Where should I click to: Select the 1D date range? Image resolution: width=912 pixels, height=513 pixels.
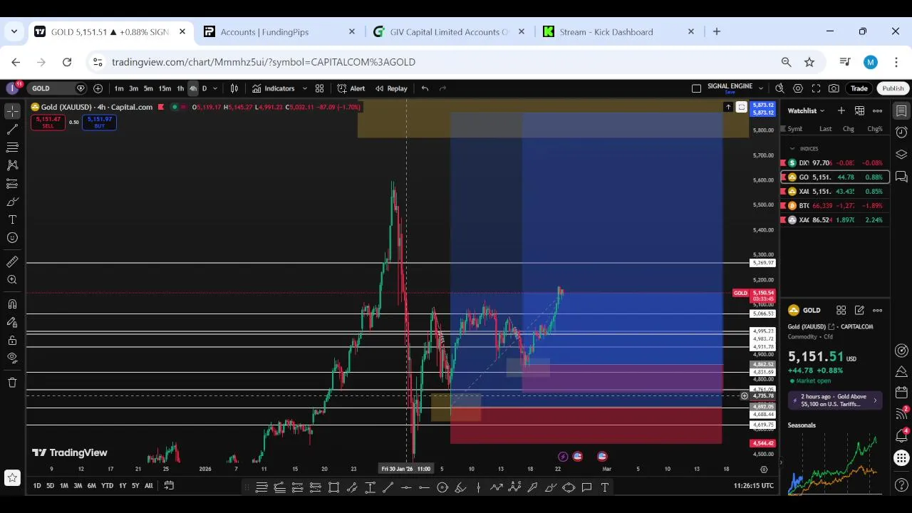click(36, 486)
